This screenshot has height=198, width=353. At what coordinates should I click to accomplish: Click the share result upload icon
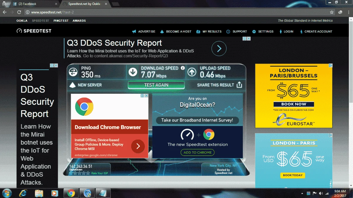tap(239, 85)
